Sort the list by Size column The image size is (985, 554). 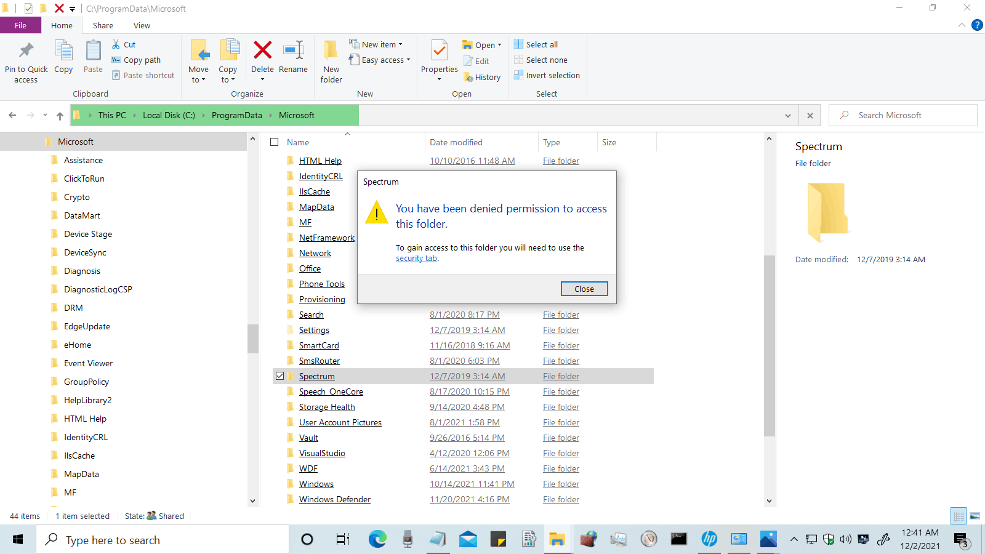(x=609, y=142)
